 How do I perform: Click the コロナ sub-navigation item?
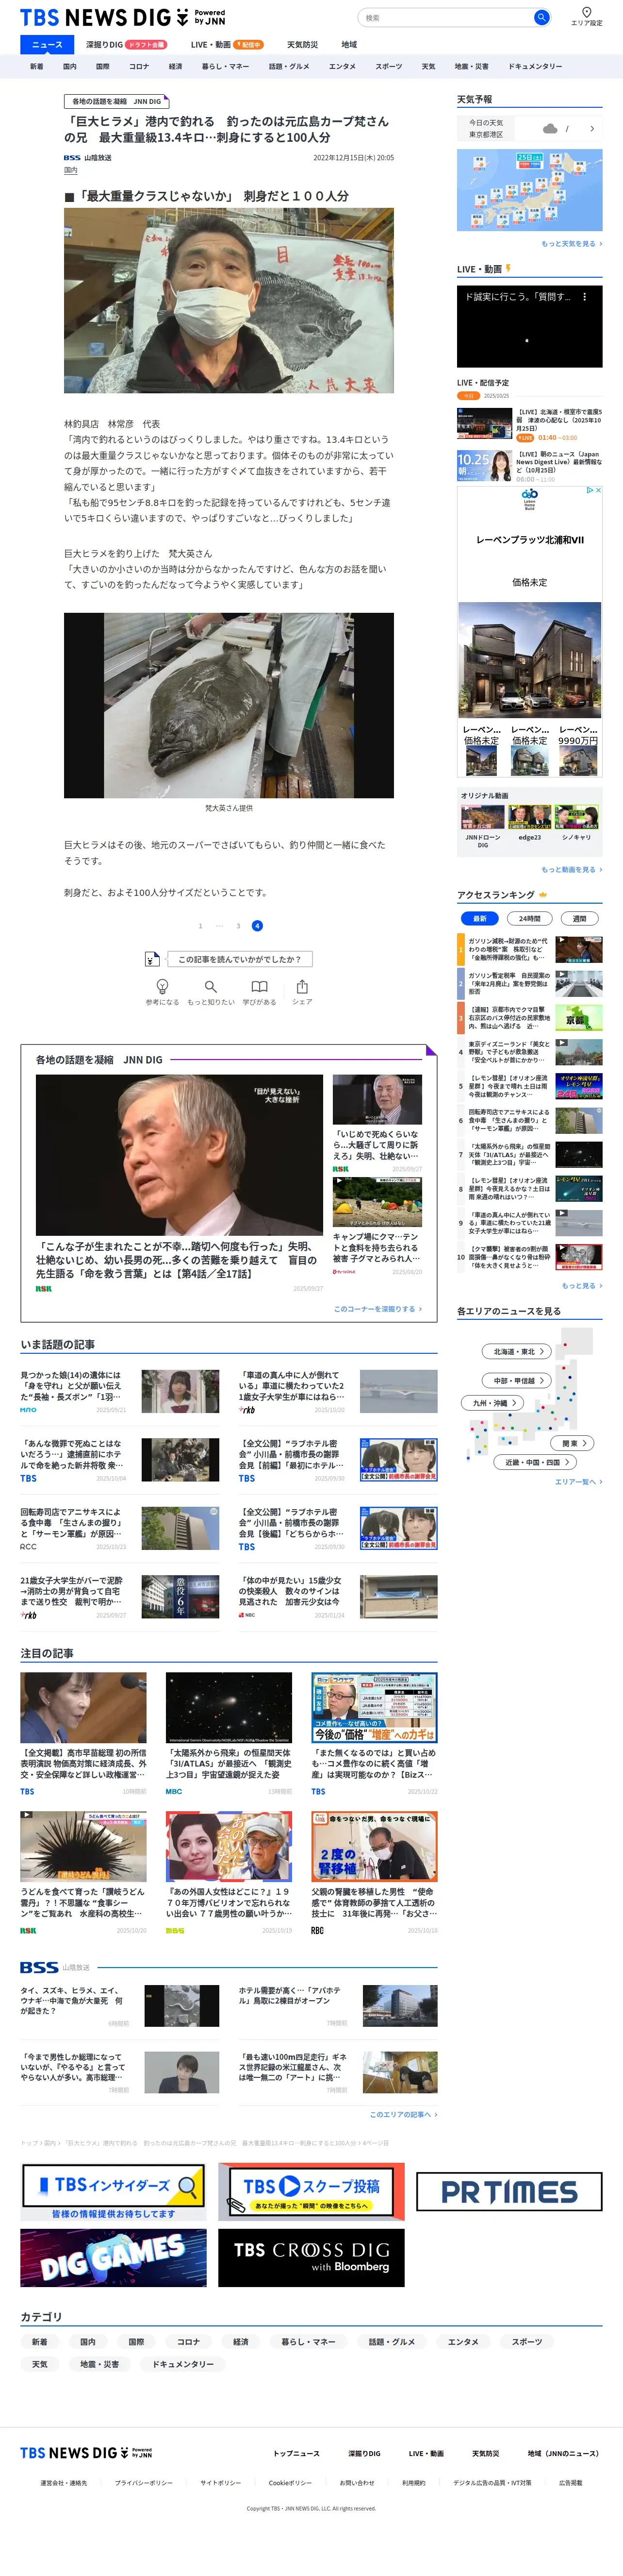click(139, 66)
